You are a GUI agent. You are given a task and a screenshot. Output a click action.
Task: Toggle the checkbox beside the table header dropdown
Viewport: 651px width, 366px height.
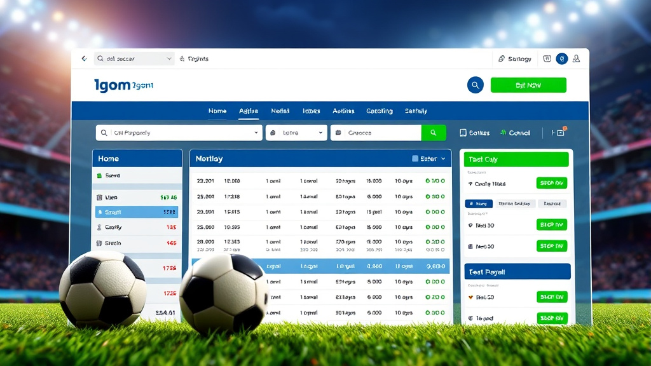click(415, 159)
